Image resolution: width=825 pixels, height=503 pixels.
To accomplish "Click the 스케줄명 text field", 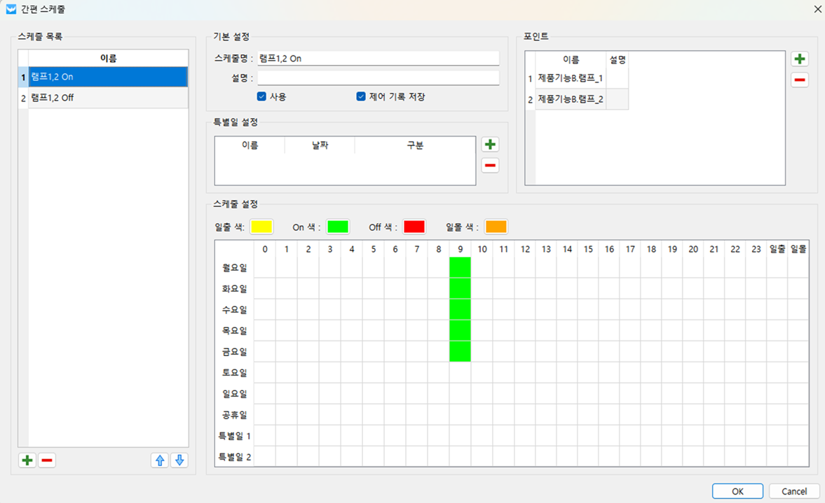I will pyautogui.click(x=378, y=59).
